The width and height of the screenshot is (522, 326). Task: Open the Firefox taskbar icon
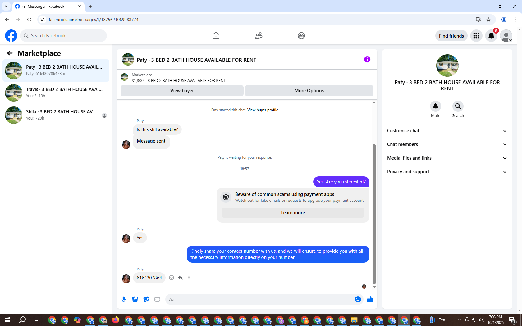116,320
